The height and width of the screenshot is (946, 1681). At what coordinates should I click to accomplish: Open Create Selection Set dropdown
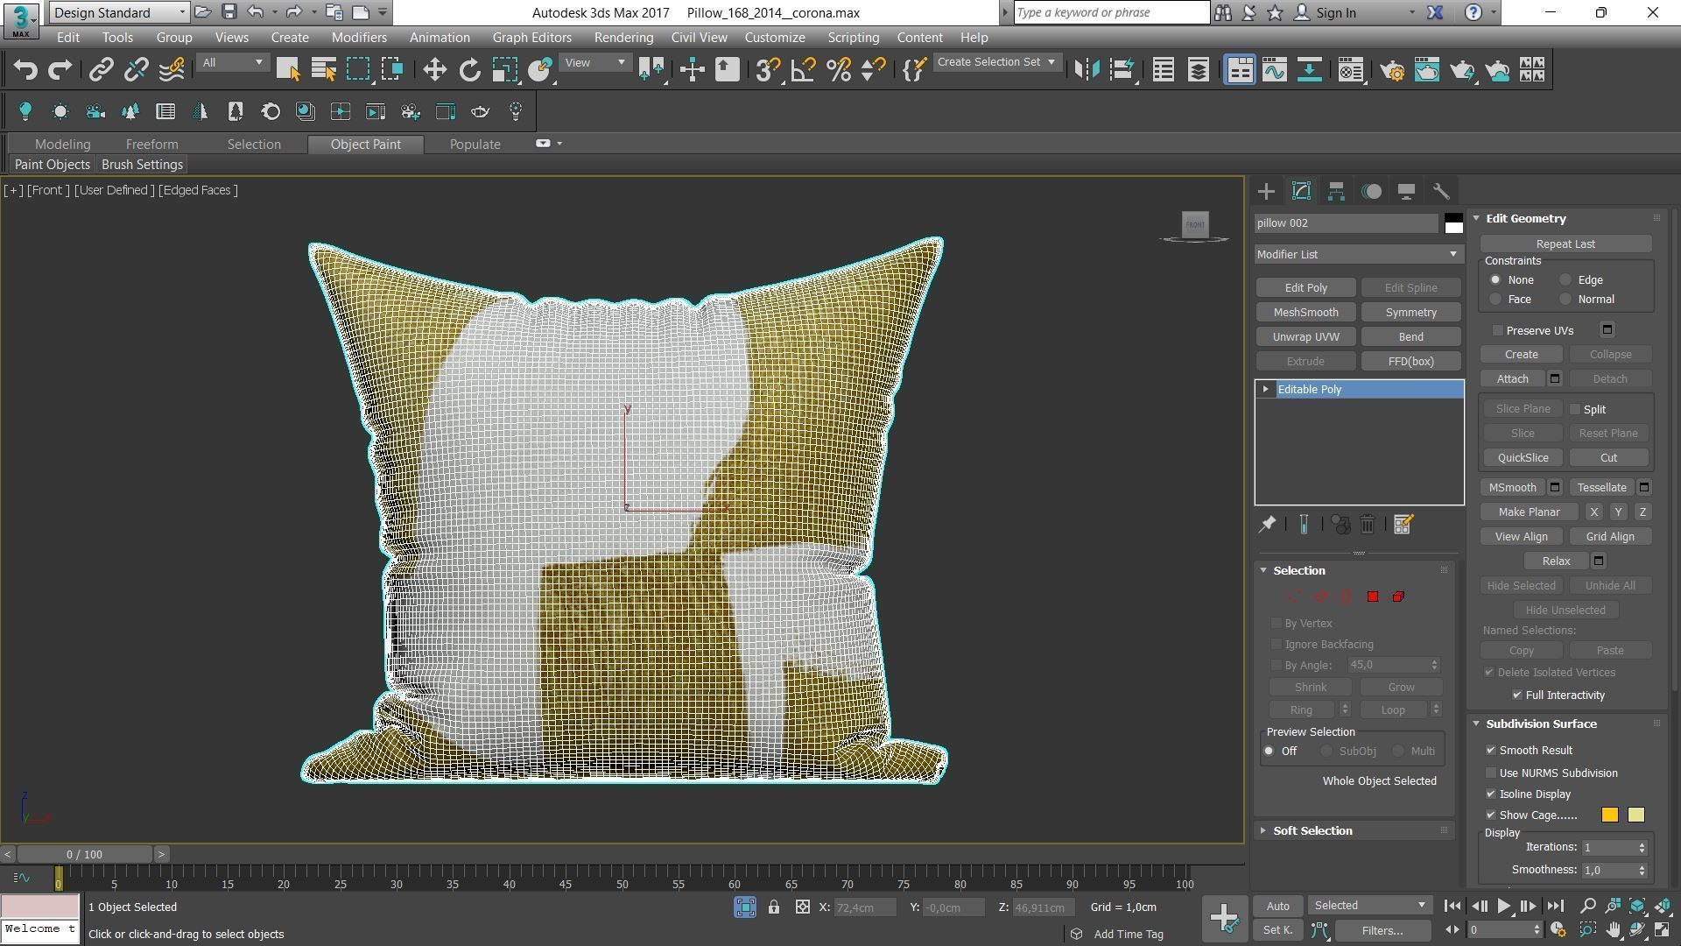(x=996, y=62)
